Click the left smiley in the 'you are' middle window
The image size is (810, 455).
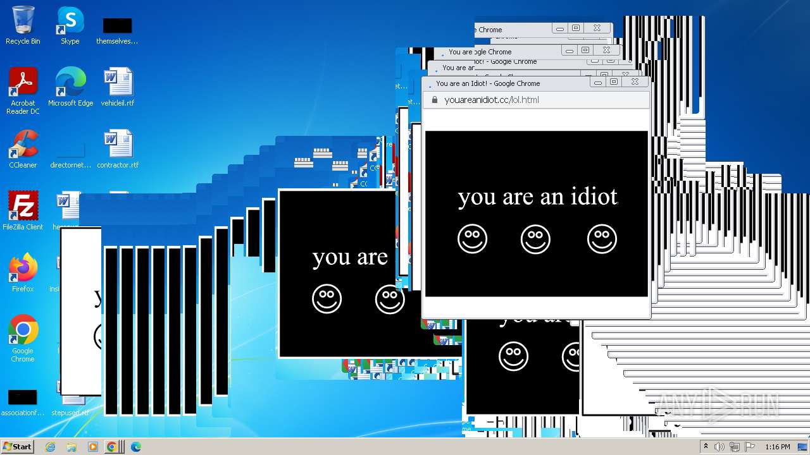tap(327, 298)
